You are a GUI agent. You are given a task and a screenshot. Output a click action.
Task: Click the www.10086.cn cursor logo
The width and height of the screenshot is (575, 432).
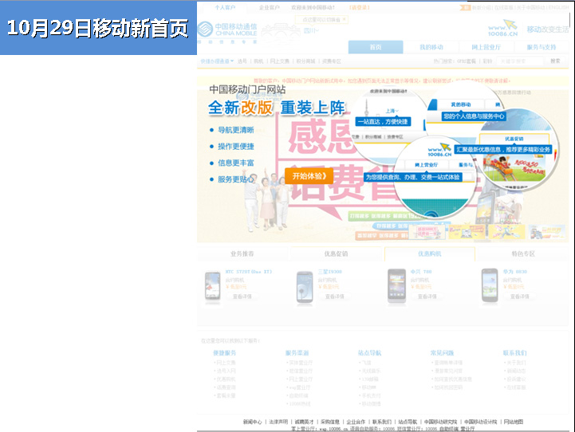502,28
